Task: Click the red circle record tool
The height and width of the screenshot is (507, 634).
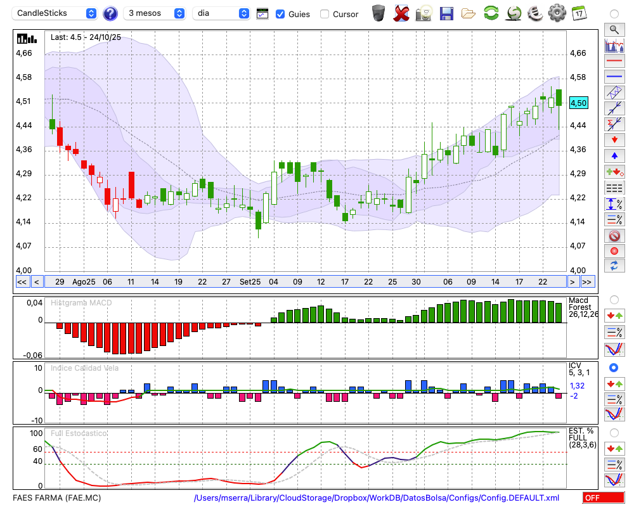Action: [x=614, y=251]
